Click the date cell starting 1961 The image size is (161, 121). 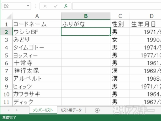pos(146,63)
